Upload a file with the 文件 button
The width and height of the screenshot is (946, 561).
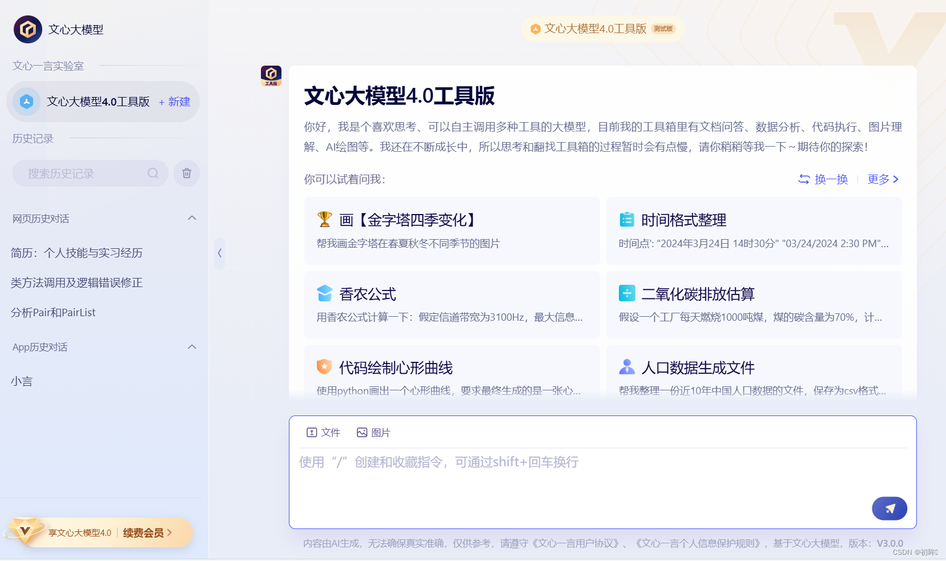[323, 433]
